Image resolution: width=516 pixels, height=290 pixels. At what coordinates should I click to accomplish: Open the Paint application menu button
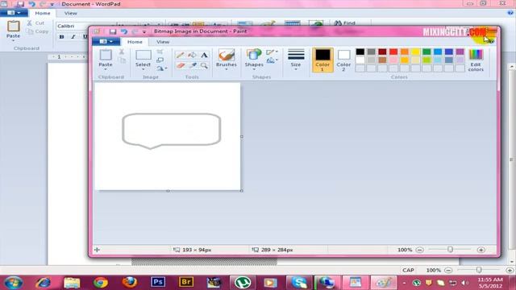click(x=106, y=41)
